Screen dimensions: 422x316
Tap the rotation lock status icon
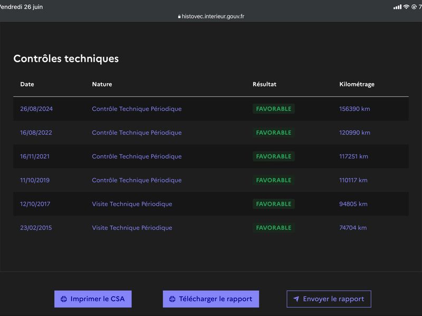click(x=414, y=7)
